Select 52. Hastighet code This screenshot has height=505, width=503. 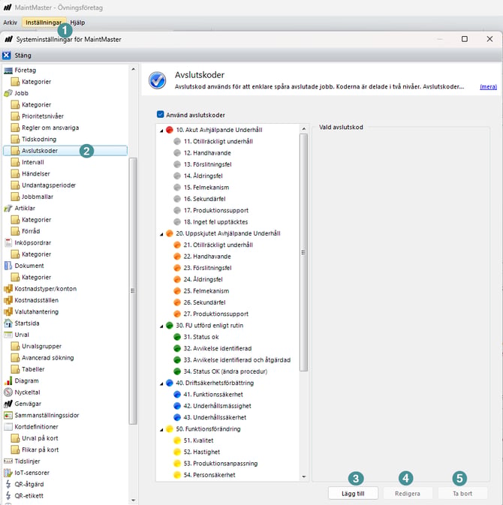pos(202,452)
